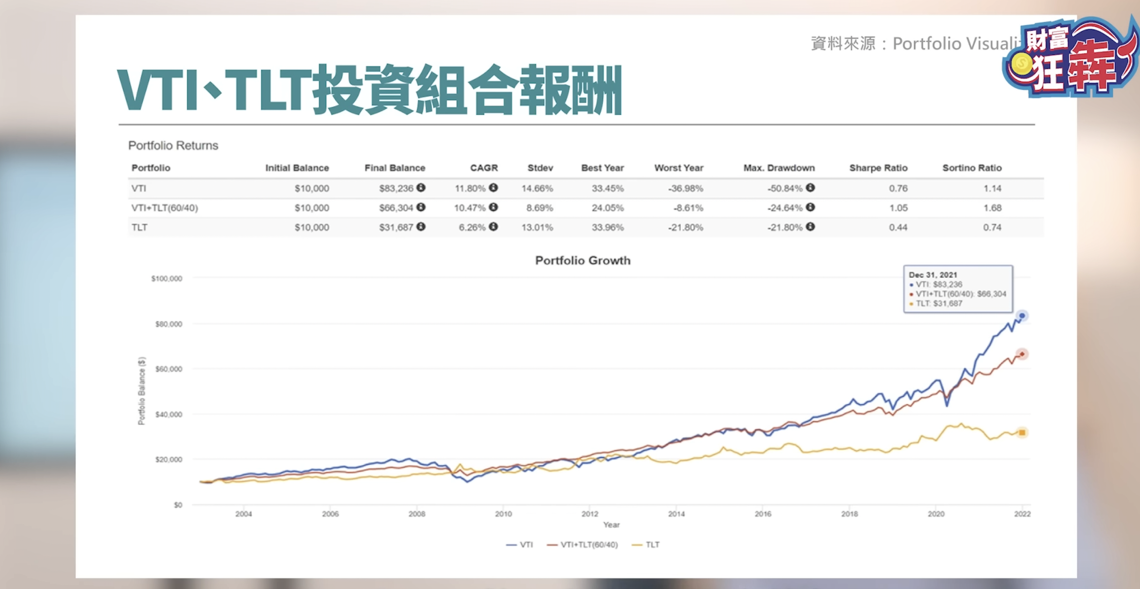
Task: Click the Sharpe Ratio column header
Action: [x=879, y=168]
